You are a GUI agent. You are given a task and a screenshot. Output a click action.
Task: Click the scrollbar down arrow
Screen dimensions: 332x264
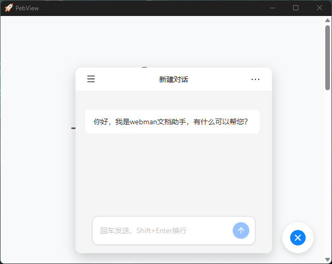tap(328, 259)
